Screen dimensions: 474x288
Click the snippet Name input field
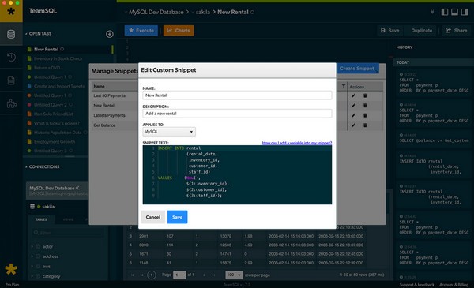[237, 95]
